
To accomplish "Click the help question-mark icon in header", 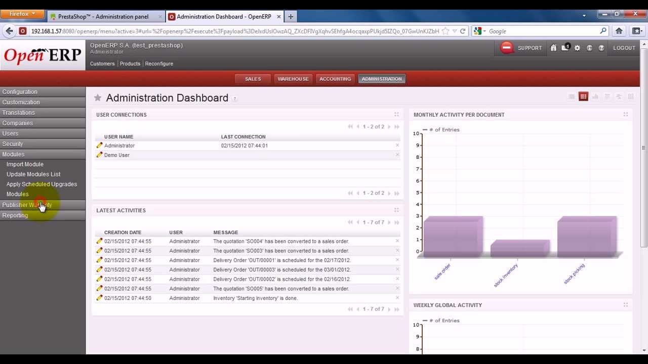I will [x=601, y=48].
